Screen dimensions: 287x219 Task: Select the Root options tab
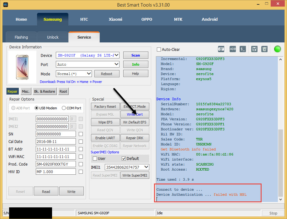pyautogui.click(x=63, y=91)
